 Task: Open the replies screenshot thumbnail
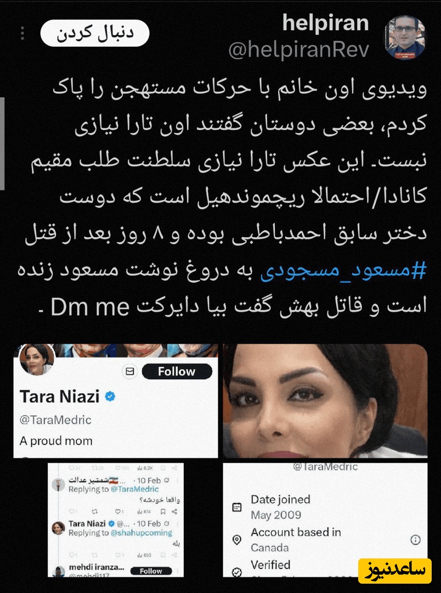coord(116,520)
